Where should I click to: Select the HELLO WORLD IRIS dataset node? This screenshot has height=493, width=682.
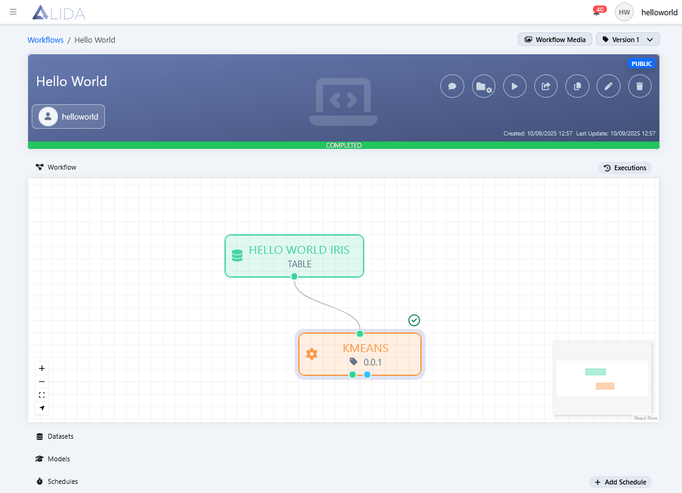point(294,256)
